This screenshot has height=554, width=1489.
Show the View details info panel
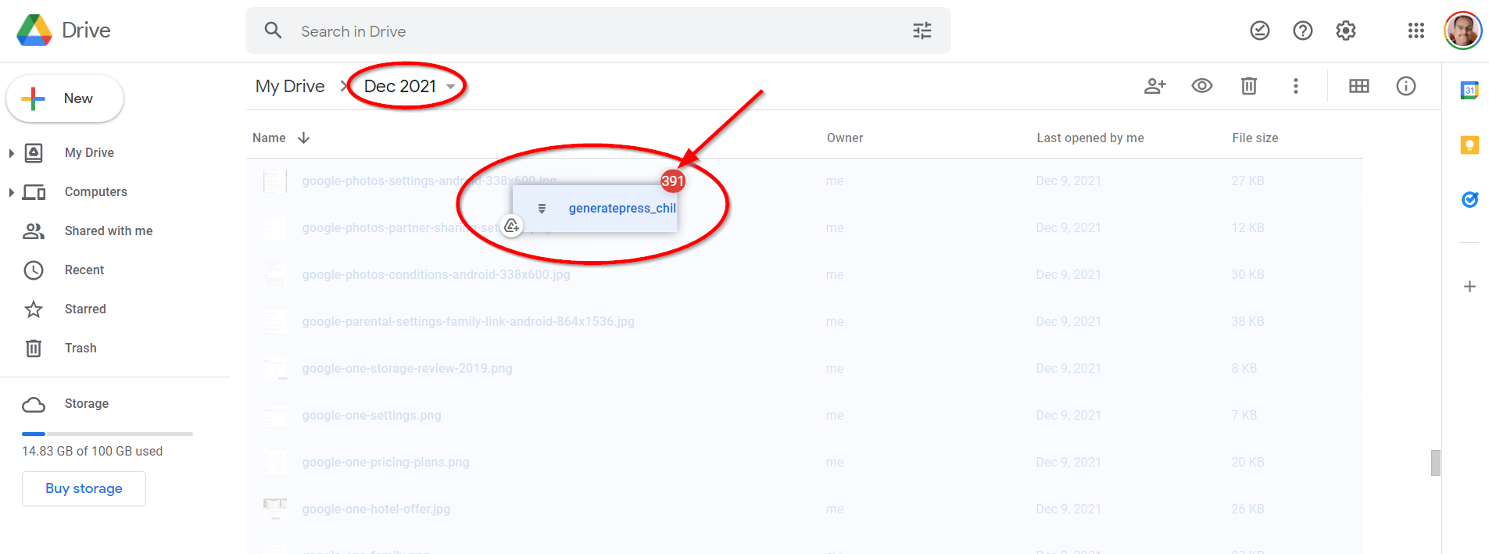point(1406,86)
